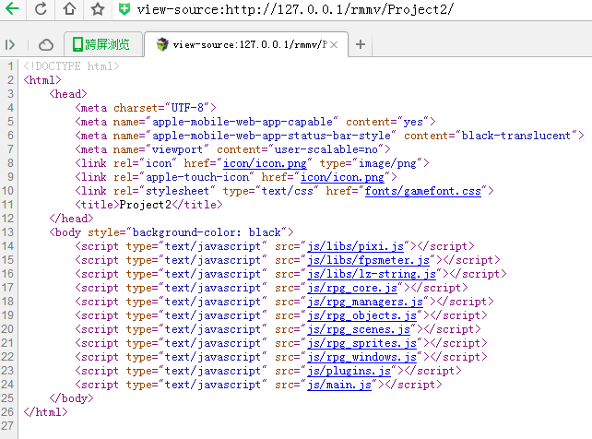Click line number 13 in the gutter

pos(7,232)
